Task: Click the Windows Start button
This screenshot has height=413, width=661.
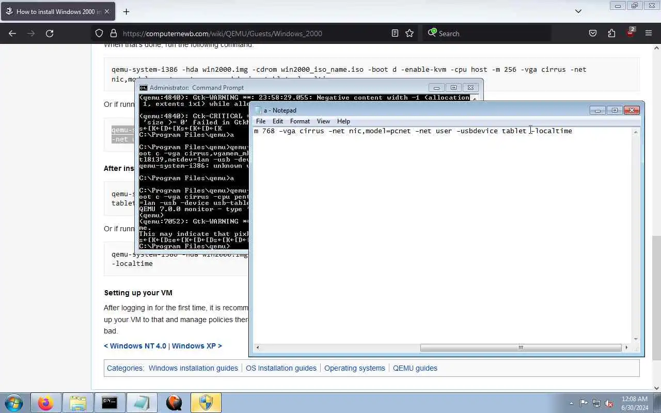Action: pyautogui.click(x=14, y=403)
